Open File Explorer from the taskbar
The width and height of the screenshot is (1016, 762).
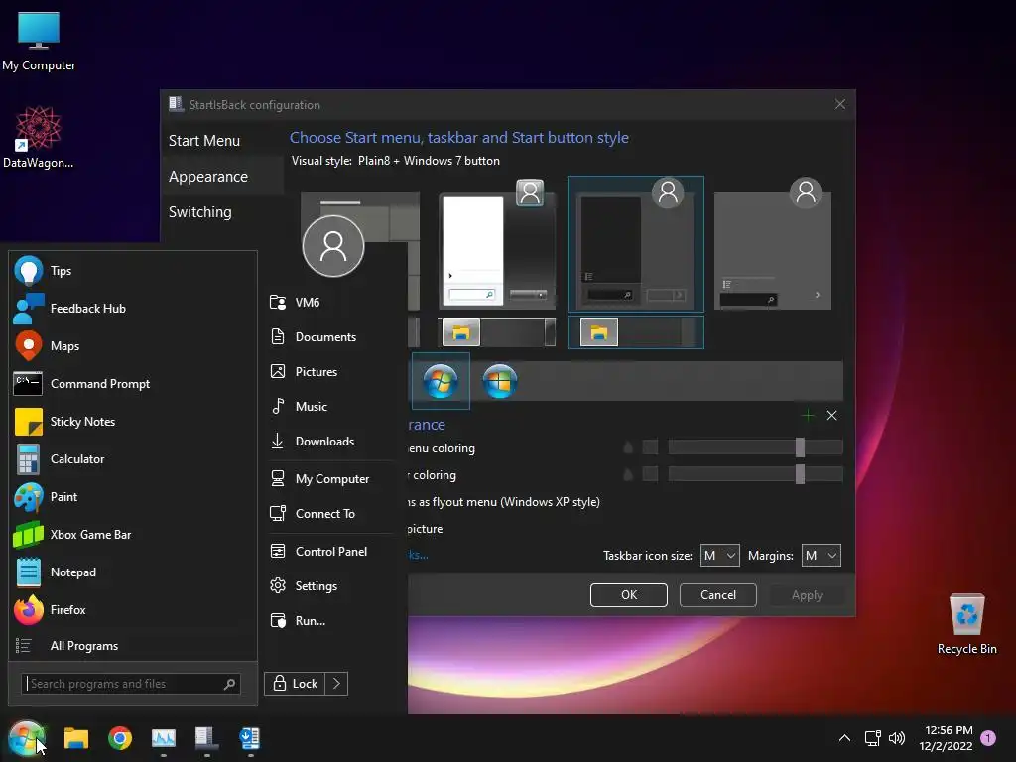pos(75,738)
